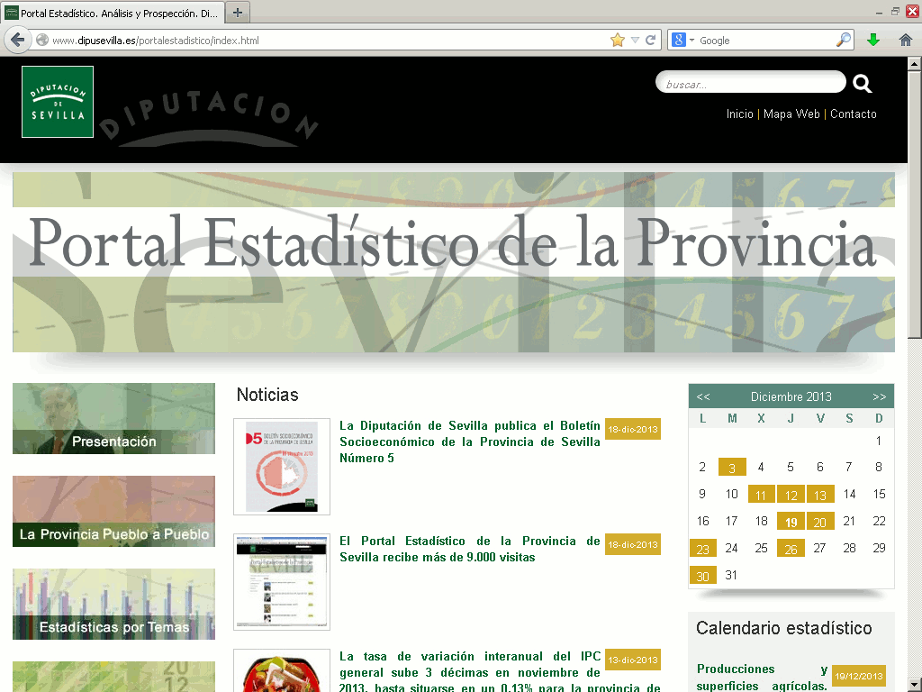
Task: Open the Contacto link
Action: click(853, 114)
